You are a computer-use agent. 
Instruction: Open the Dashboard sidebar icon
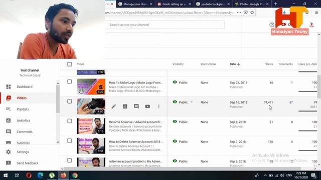(x=9, y=86)
